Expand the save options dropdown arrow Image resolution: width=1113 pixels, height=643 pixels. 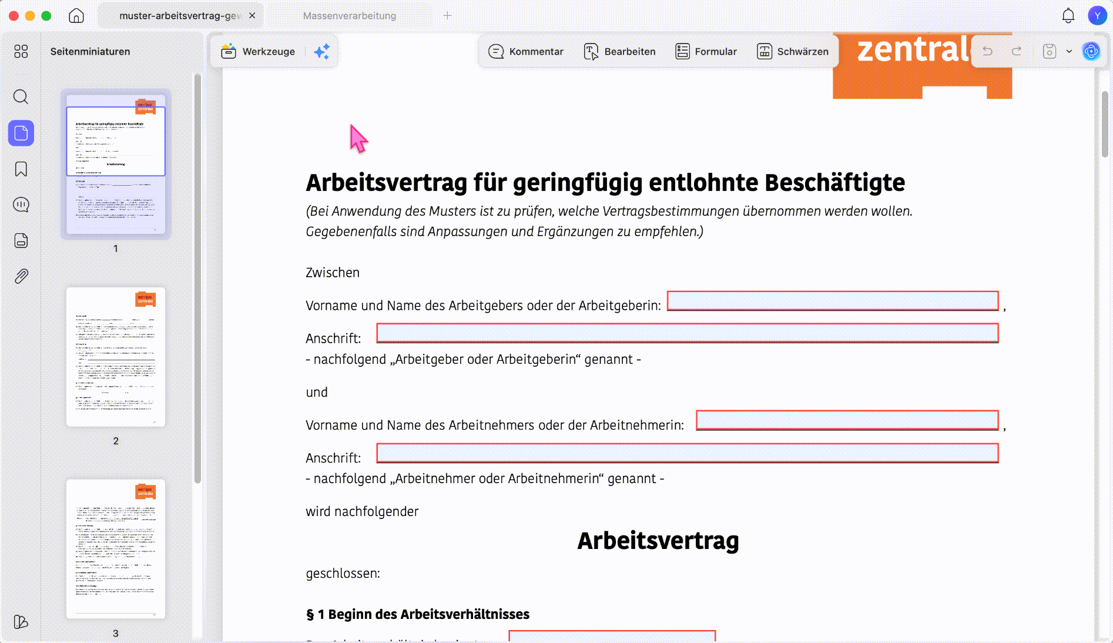point(1069,52)
